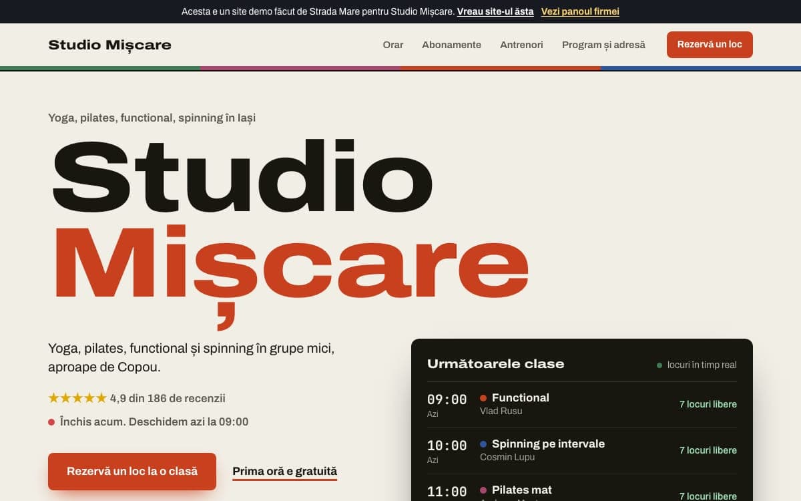Viewport: 801px width, 501px height.
Task: Click the 10:00 class time
Action: [x=447, y=446]
